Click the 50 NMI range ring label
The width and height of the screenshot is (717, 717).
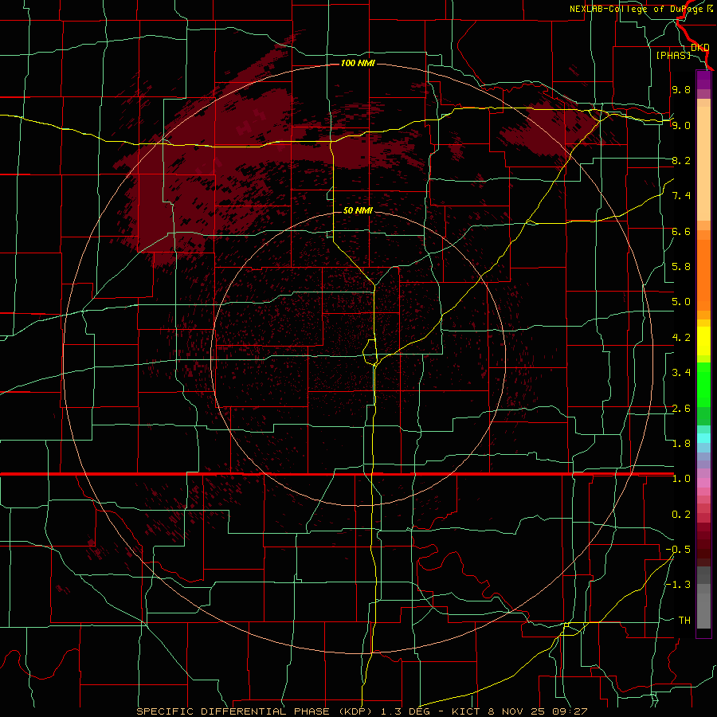(x=358, y=210)
